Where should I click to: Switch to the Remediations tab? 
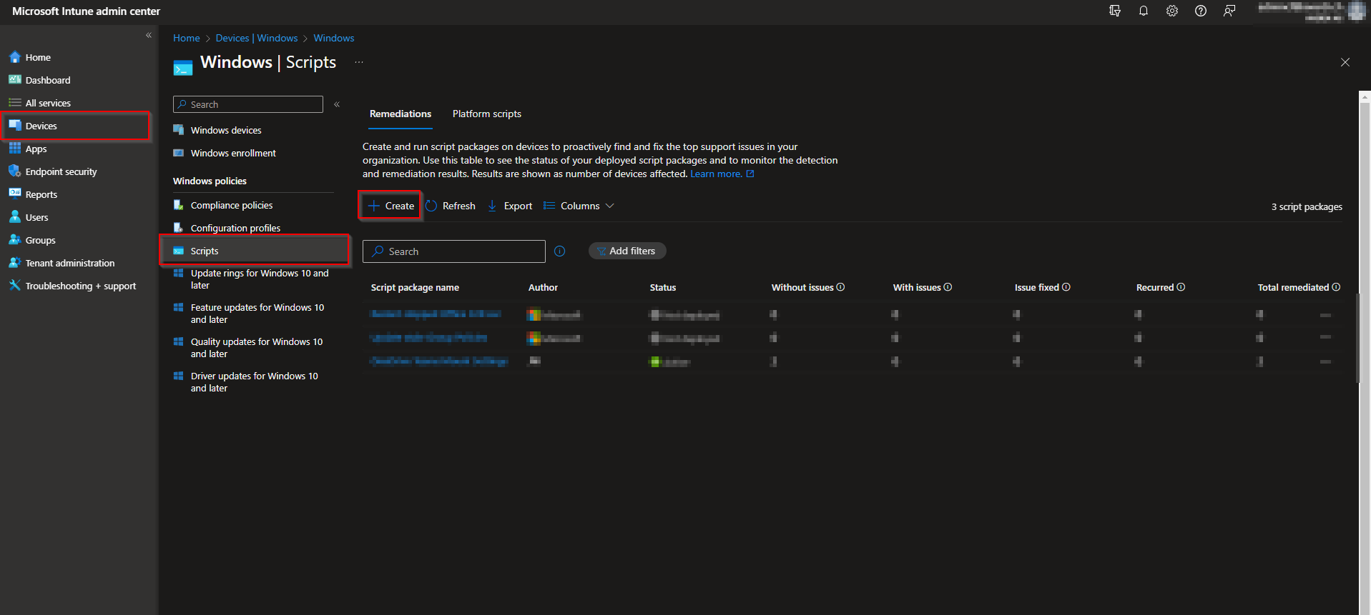[x=401, y=114]
